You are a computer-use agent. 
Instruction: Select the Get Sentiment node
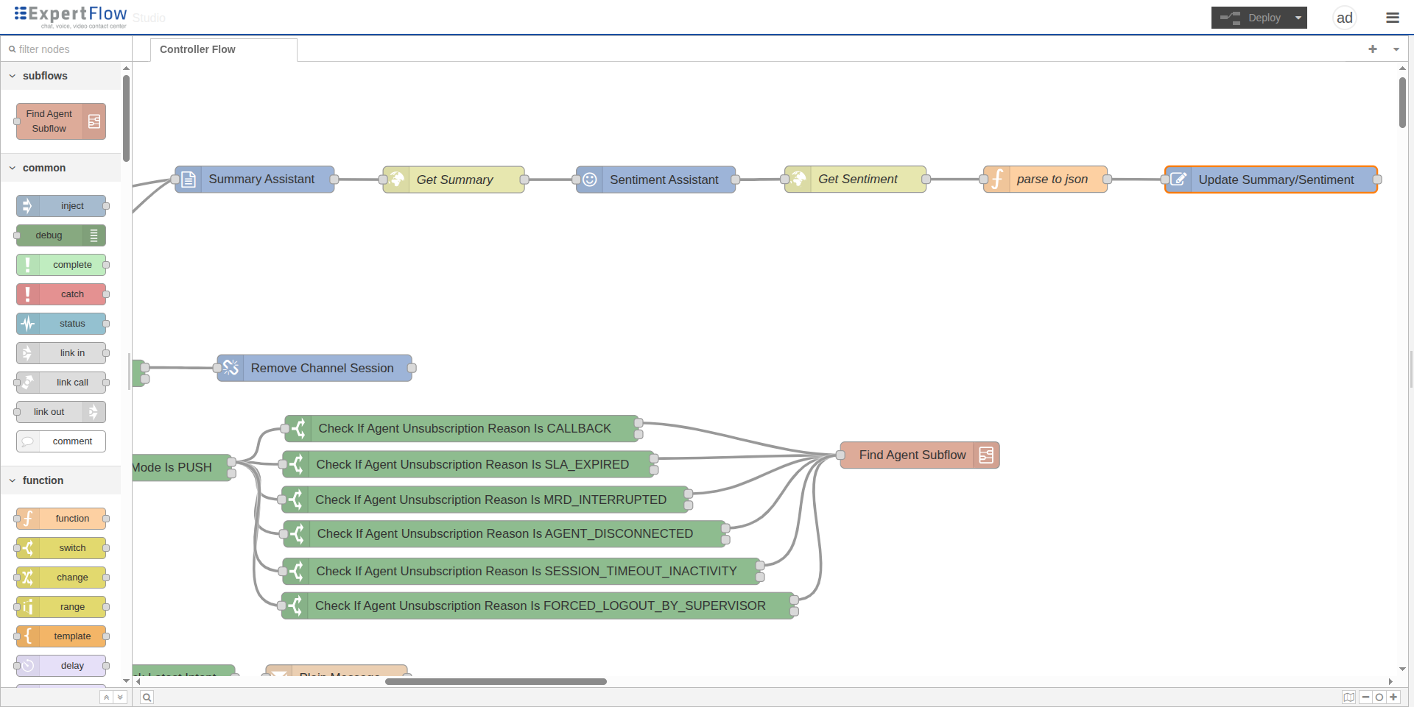855,180
